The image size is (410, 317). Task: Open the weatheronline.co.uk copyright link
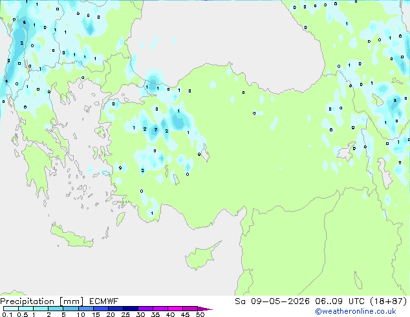pos(355,311)
